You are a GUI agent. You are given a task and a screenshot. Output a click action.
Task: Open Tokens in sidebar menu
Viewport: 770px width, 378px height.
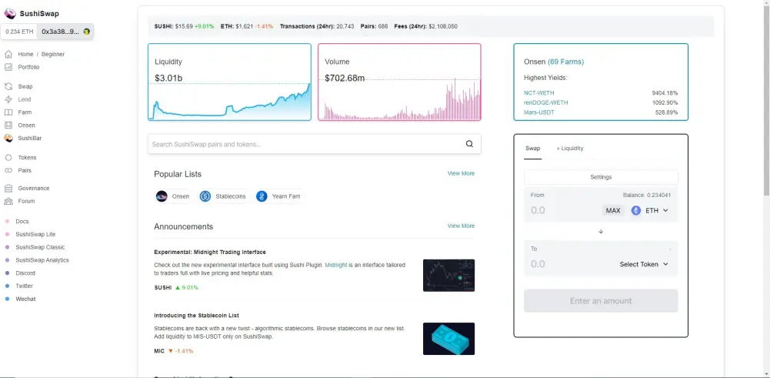[x=27, y=158]
